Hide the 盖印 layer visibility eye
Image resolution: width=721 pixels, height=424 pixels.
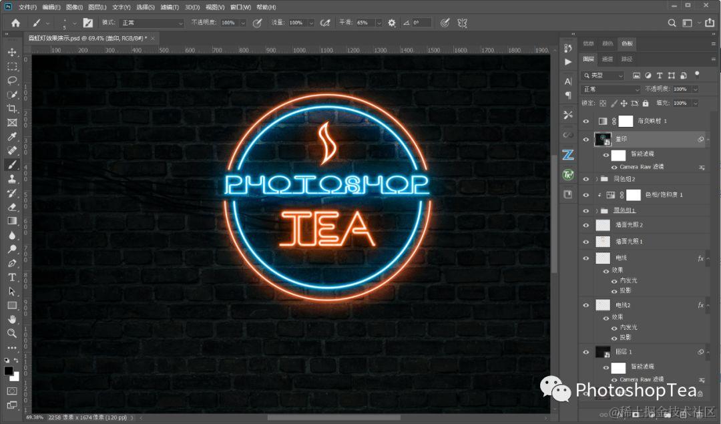(x=586, y=140)
